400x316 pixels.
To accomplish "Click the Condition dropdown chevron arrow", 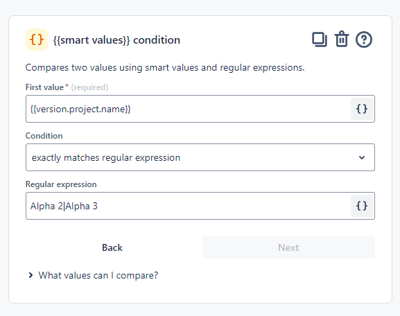I will click(x=362, y=157).
